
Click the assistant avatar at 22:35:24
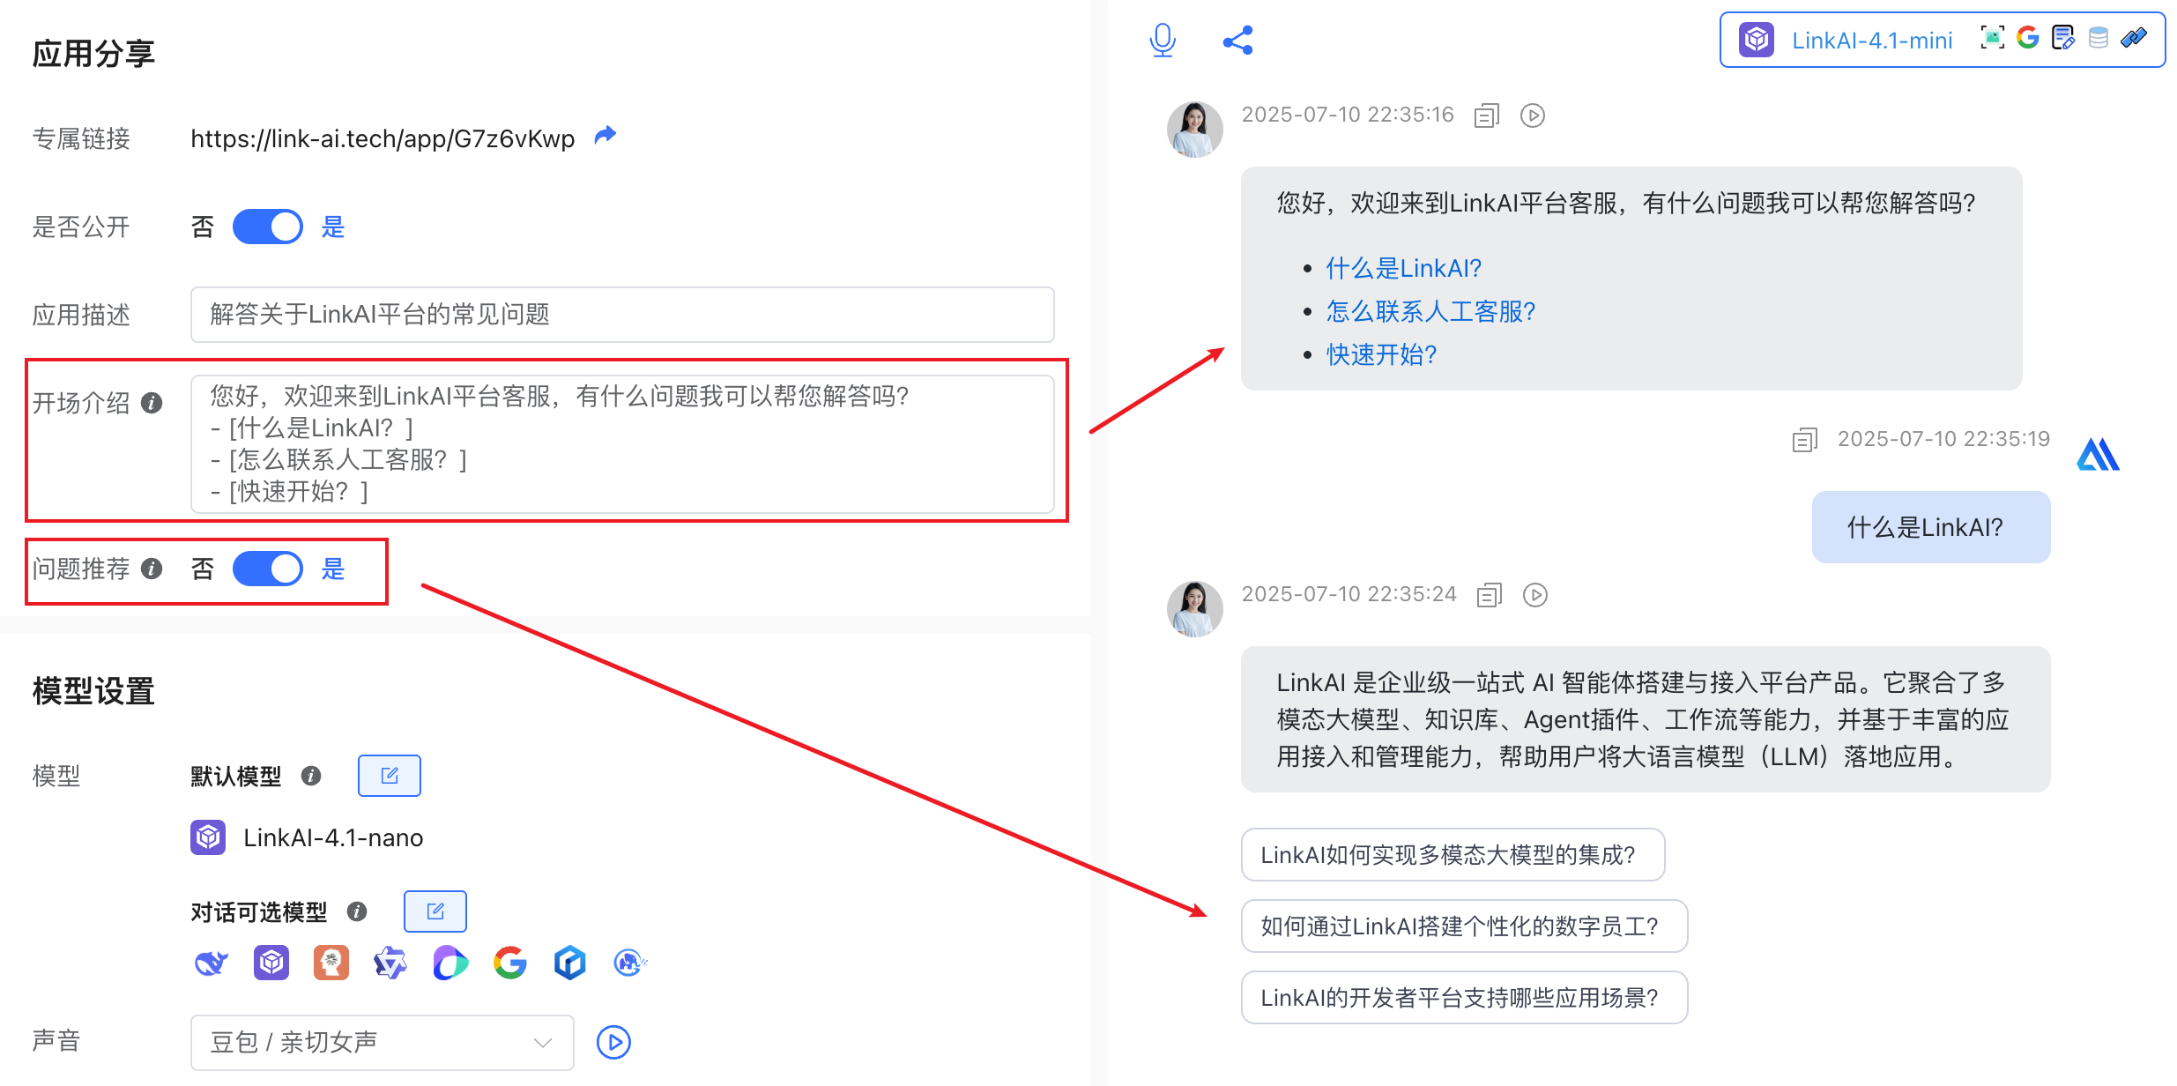(1195, 609)
